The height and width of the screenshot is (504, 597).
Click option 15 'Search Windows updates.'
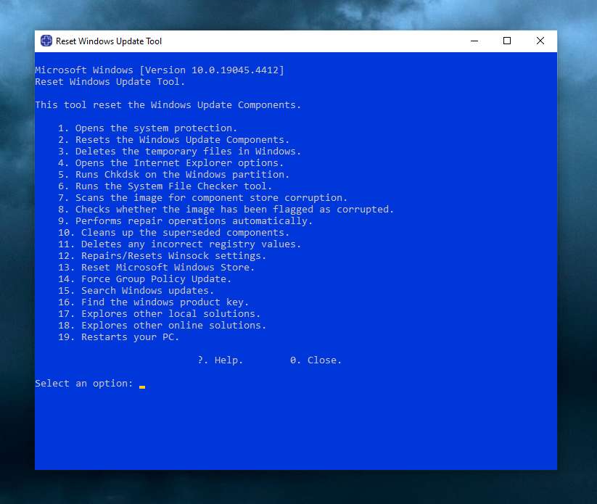136,291
